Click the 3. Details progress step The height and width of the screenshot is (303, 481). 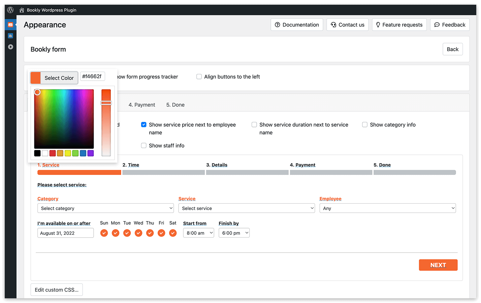tap(217, 165)
